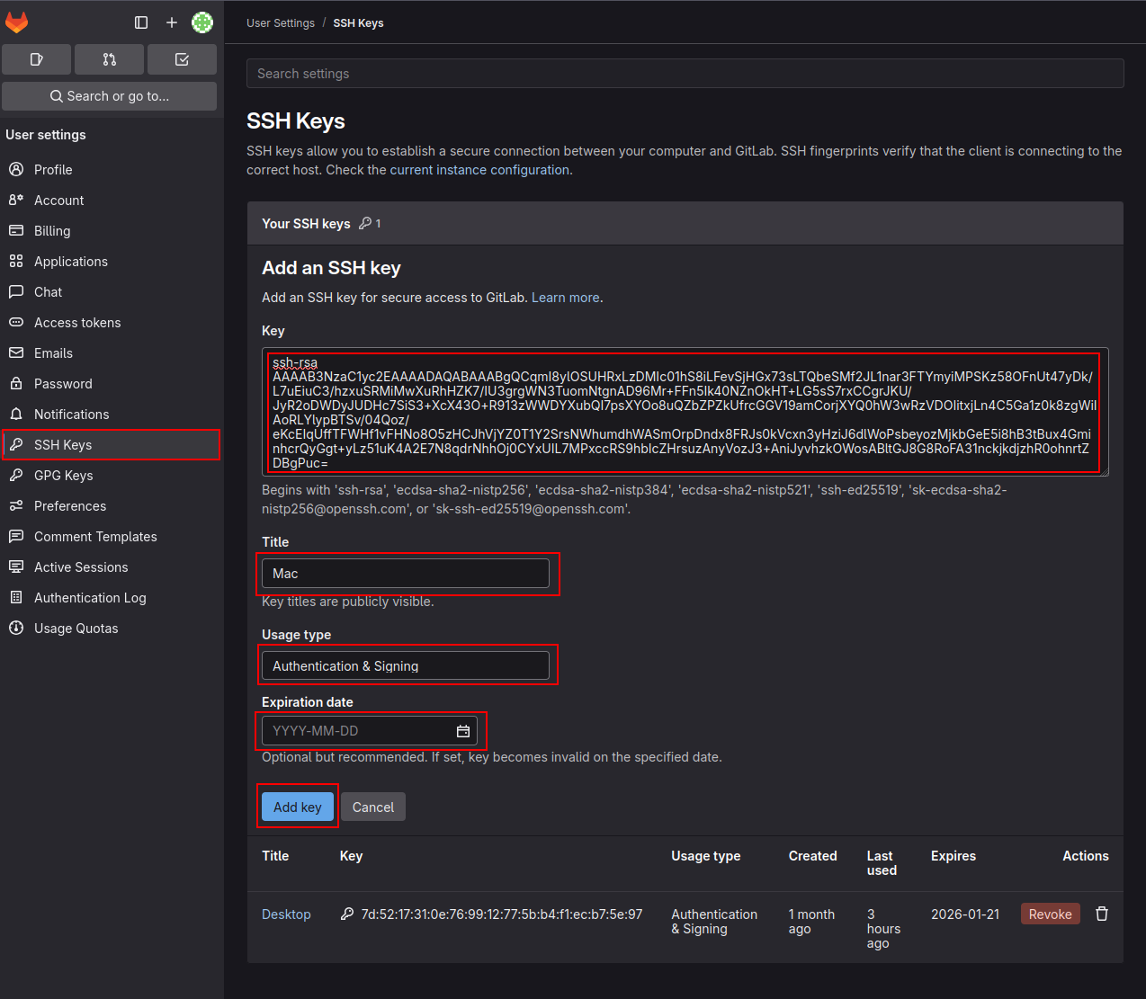This screenshot has width=1146, height=999.
Task: Click the Expiration date input field
Action: click(x=370, y=731)
